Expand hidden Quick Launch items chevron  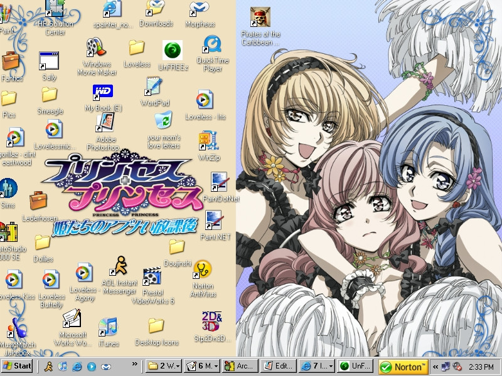click(135, 363)
